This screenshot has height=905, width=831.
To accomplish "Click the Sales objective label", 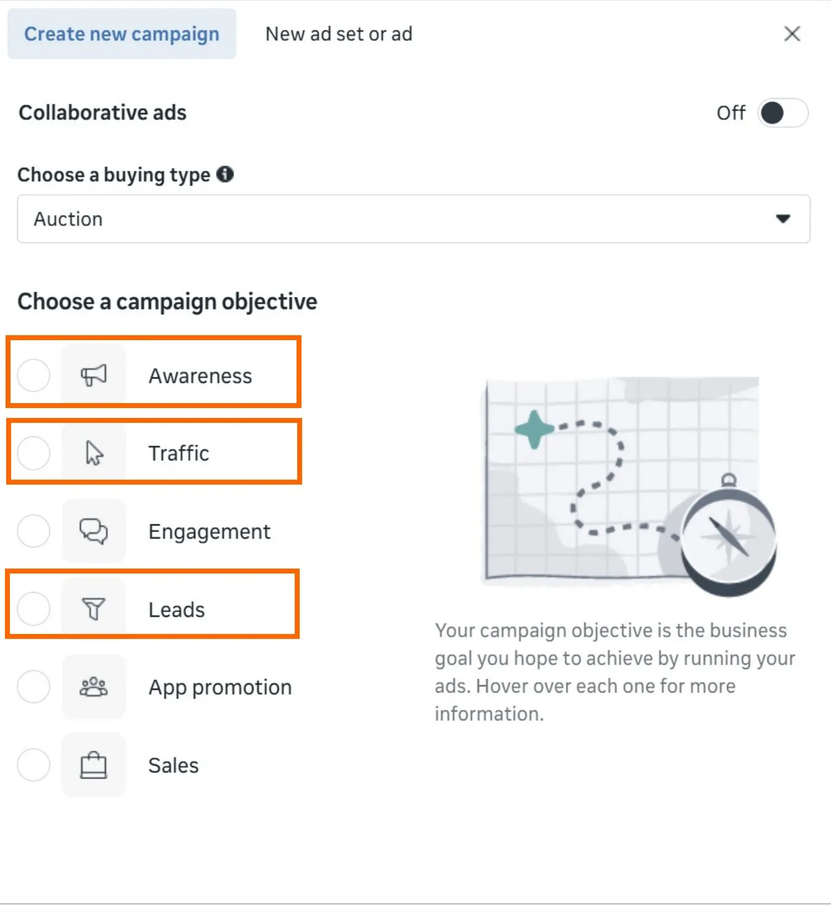I will [174, 765].
